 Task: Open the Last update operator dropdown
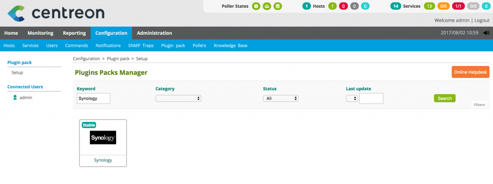(x=352, y=98)
